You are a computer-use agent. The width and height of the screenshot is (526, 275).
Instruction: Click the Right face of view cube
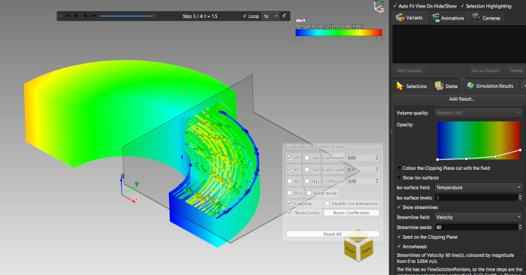point(366,249)
